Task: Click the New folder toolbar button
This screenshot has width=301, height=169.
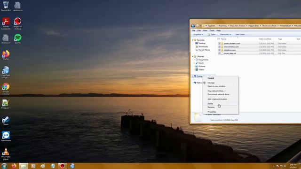Action: click(240, 34)
